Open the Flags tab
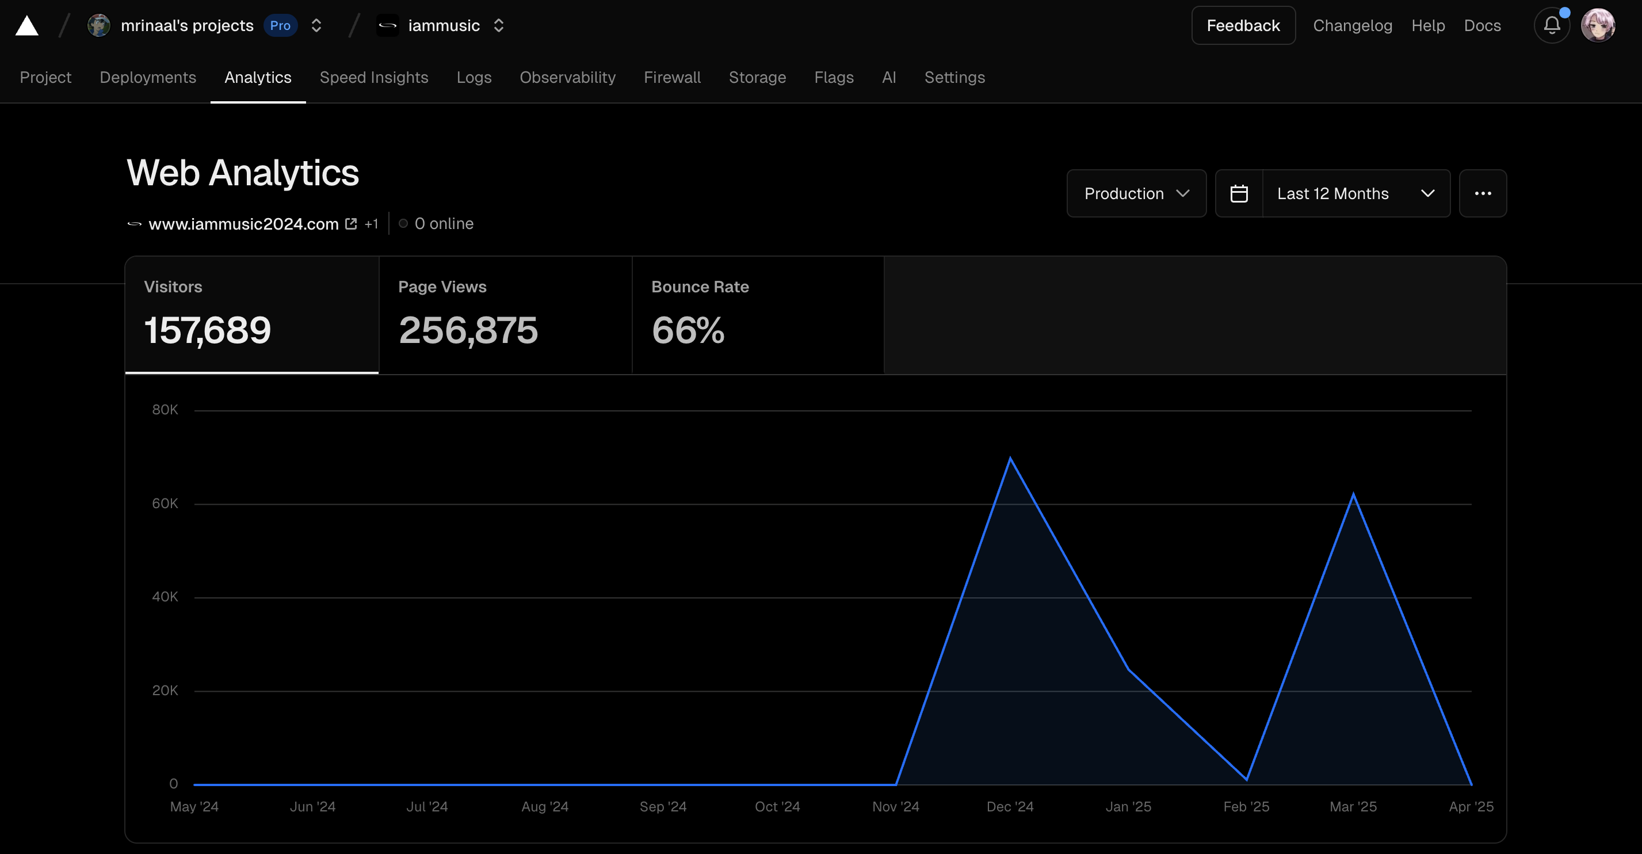The width and height of the screenshot is (1642, 854). 834,77
